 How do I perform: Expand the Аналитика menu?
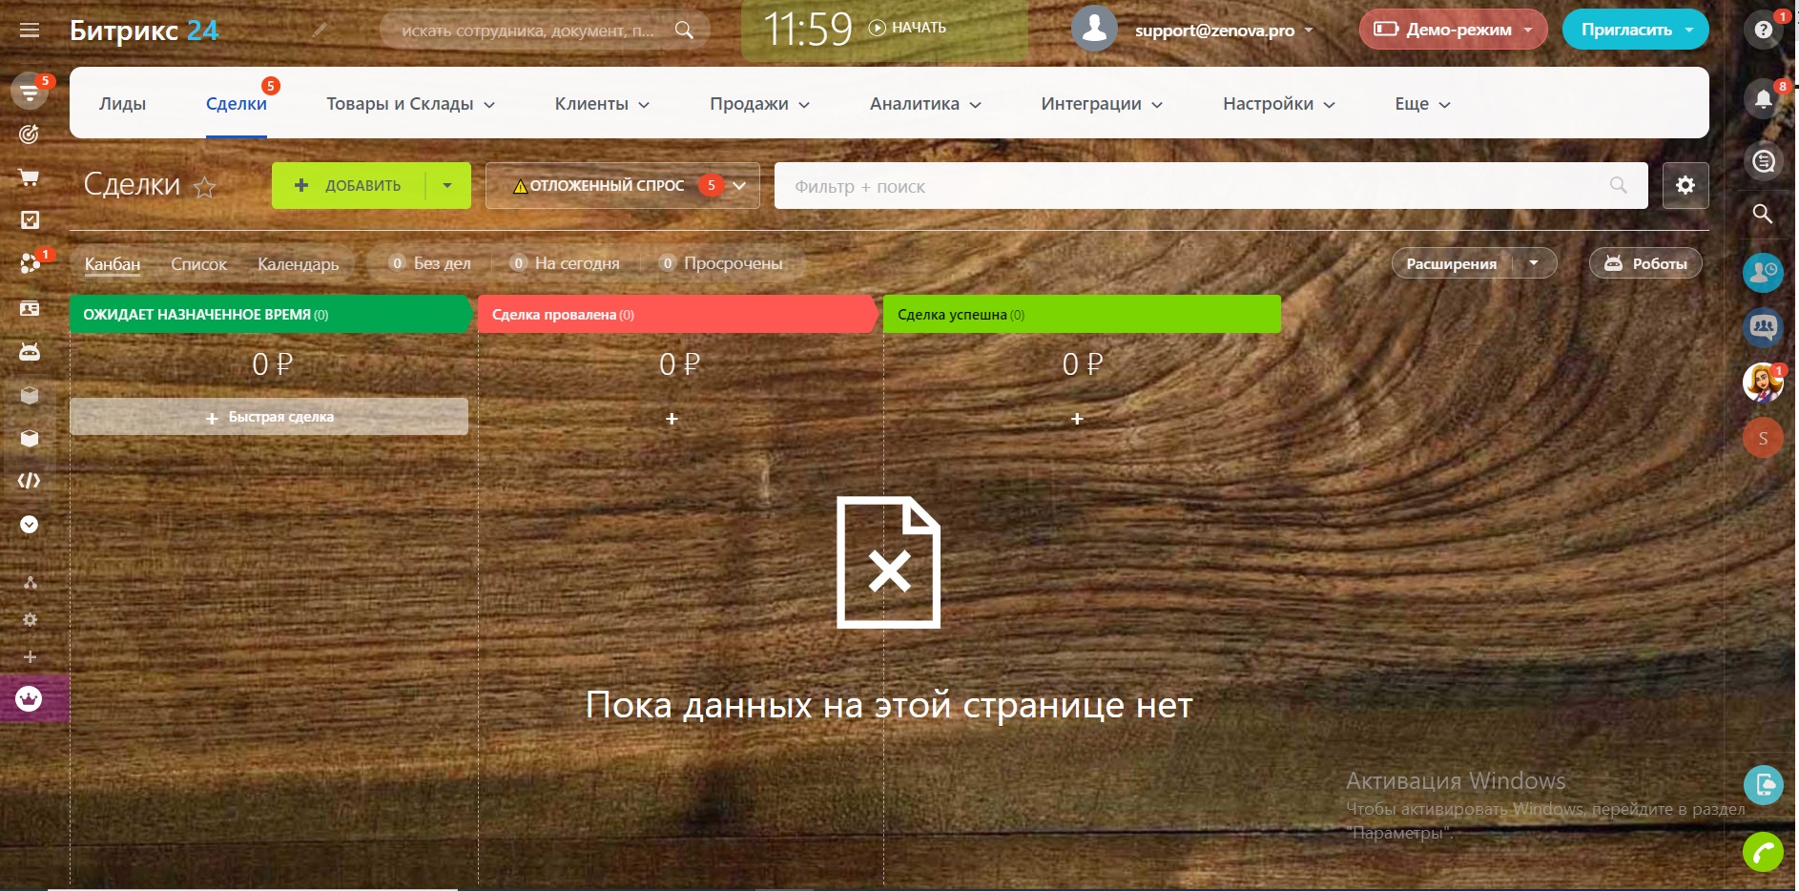click(925, 104)
